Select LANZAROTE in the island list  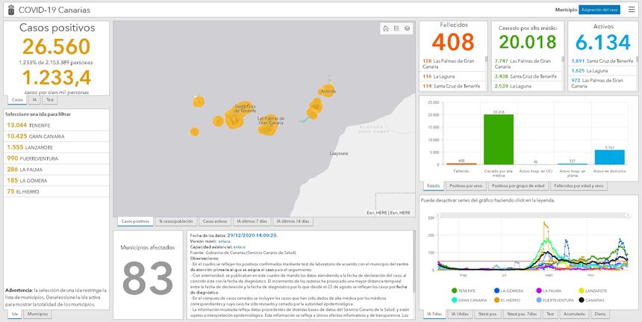[x=35, y=147]
